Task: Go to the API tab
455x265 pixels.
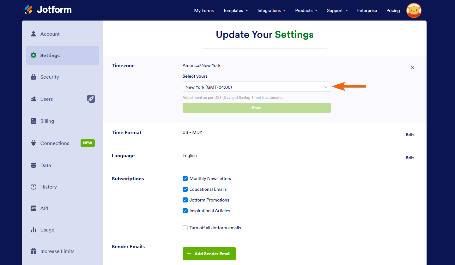Action: [63, 208]
